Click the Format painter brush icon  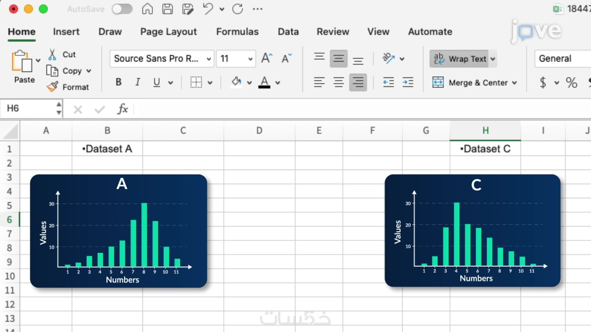tap(52, 87)
